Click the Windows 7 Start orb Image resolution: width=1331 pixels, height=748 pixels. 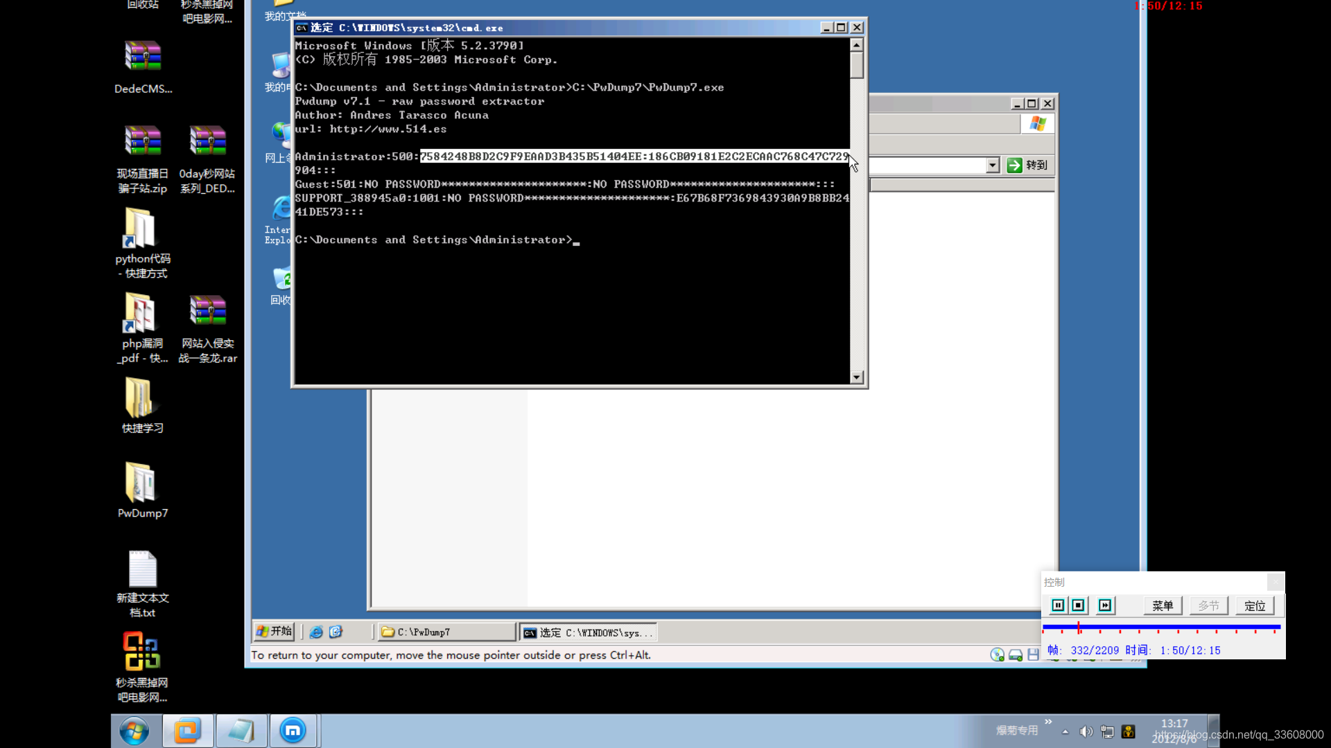(x=134, y=731)
